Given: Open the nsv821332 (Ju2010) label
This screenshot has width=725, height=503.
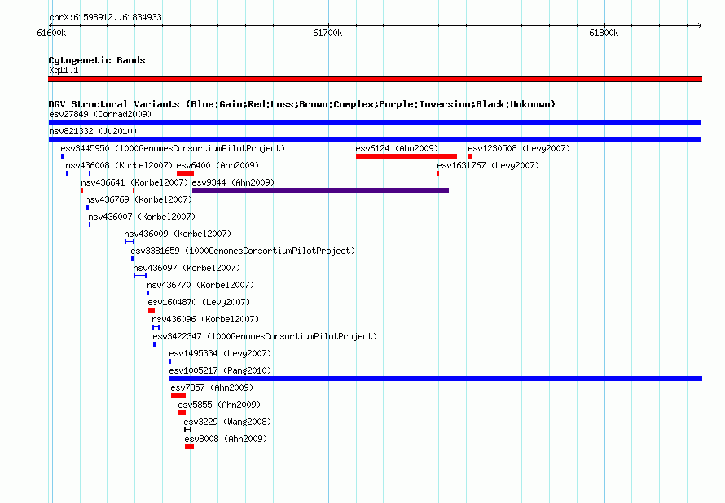Looking at the screenshot, I should coord(93,131).
